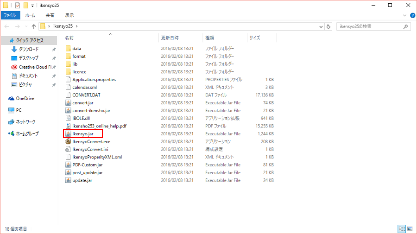Select PDF-Custom.jar Java icon
Screen dimensions: 417x234
click(68, 164)
